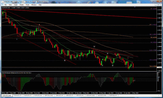Switch to the EURUSD,M5 chart tab
The image size is (163, 98).
[x=38, y=95]
